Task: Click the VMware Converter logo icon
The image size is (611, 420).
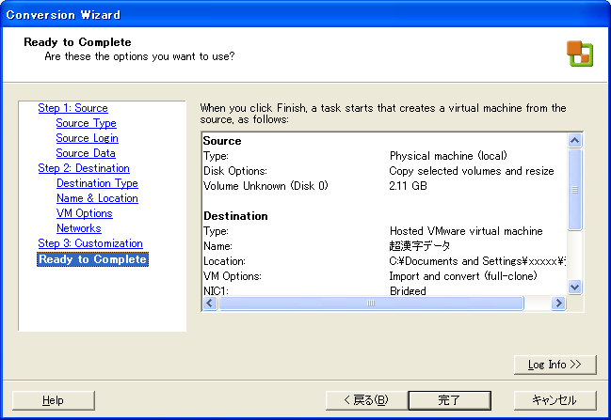Action: [579, 54]
